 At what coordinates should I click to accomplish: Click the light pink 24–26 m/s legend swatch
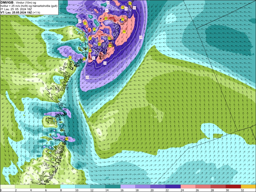pos(188,186)
